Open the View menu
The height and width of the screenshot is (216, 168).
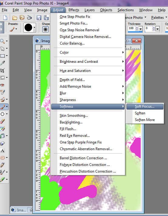point(28,10)
